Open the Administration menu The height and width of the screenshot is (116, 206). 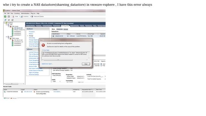coord(25,14)
